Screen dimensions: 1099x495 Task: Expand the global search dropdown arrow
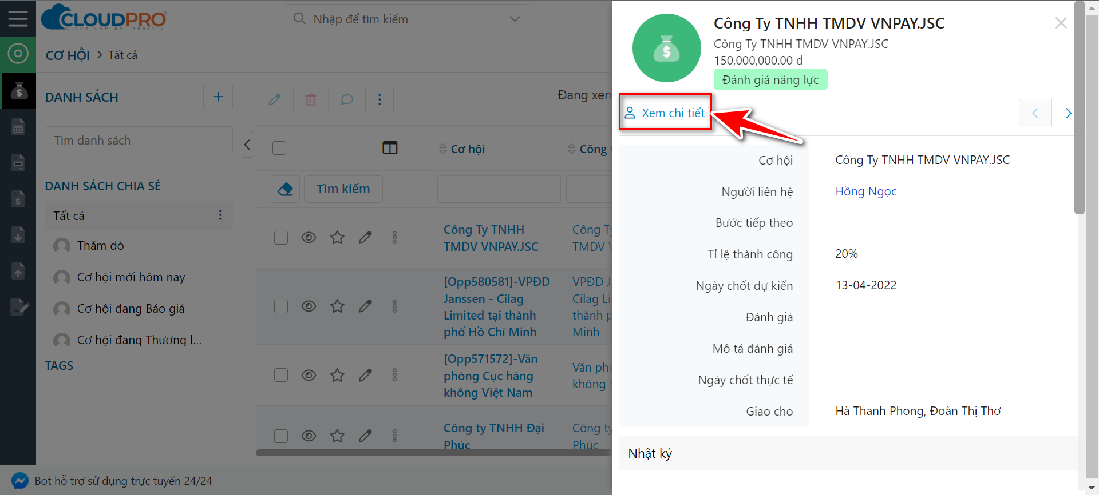coord(515,19)
